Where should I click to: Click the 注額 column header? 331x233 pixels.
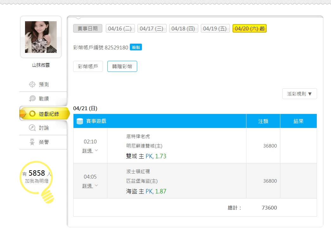click(263, 121)
